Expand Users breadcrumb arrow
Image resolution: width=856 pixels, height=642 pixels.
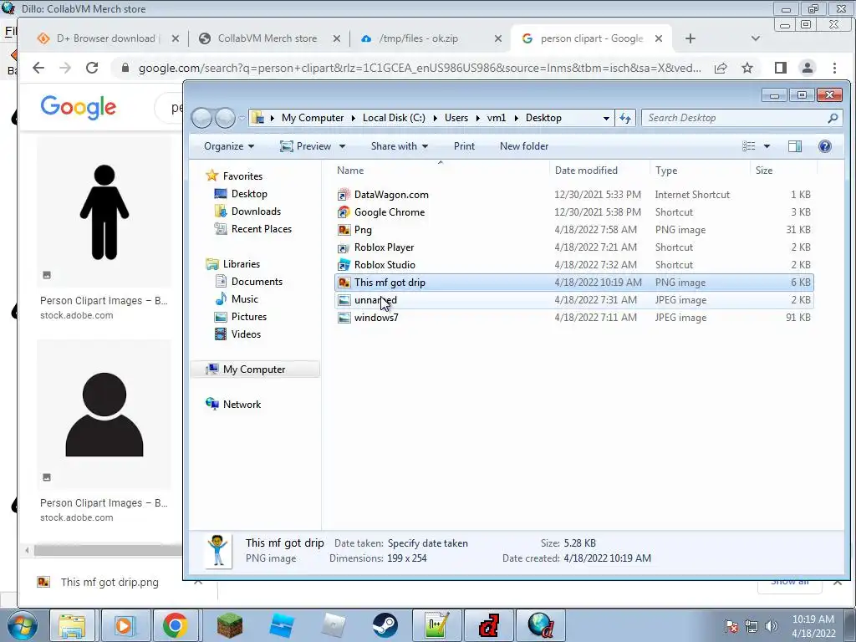477,118
